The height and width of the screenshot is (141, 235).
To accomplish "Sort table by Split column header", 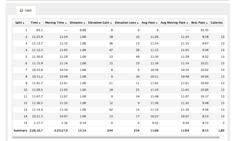I will coord(19,23).
